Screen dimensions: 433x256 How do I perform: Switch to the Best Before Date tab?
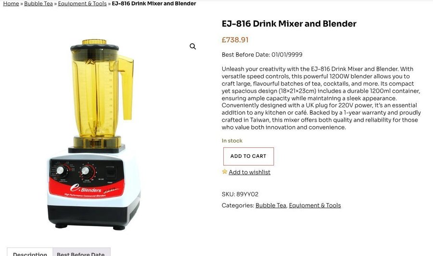[x=81, y=253]
